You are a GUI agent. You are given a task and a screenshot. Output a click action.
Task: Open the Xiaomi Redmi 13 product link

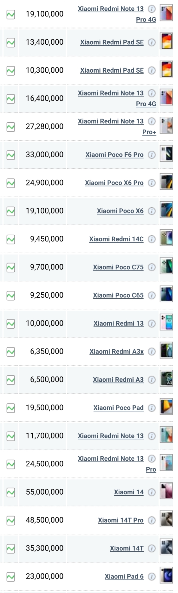click(x=119, y=324)
